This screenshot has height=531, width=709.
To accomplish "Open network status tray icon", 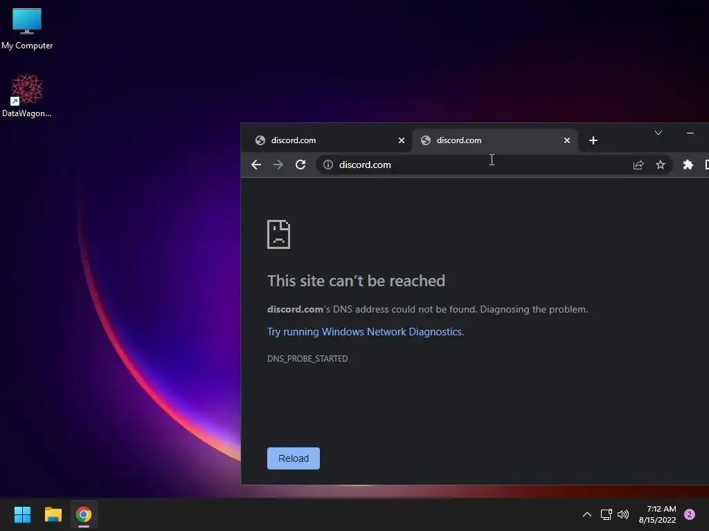I will (606, 514).
